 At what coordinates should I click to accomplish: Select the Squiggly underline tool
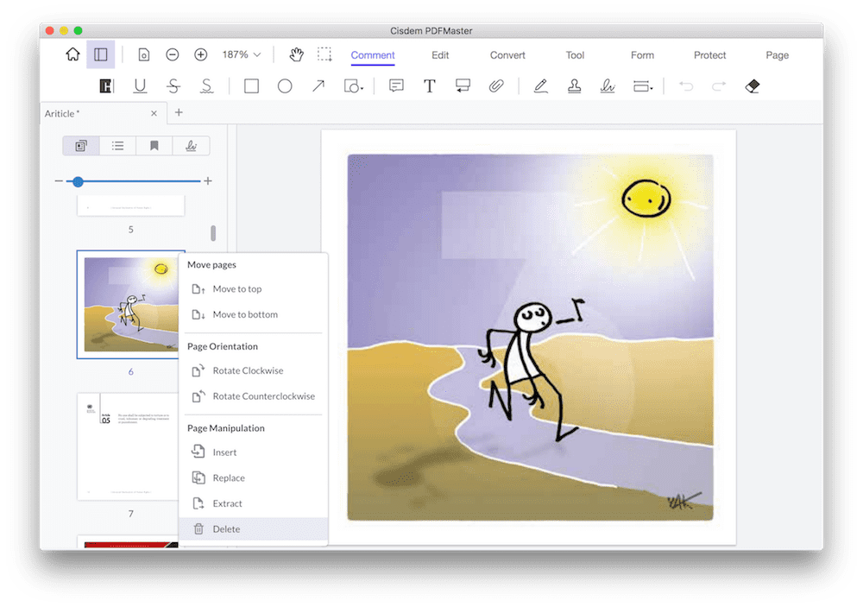click(207, 86)
